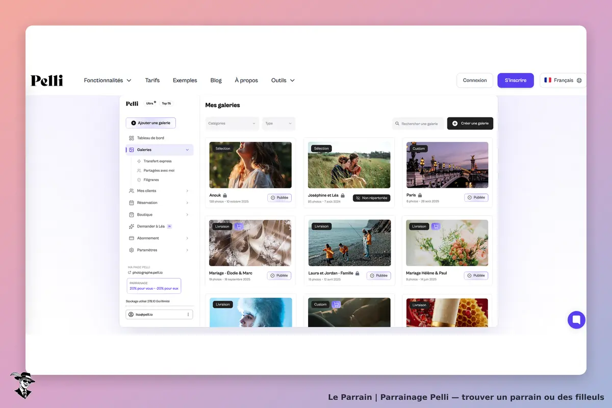The height and width of the screenshot is (408, 612).
Task: Open the lisa@pelli.io account menu dots
Action: coord(188,315)
